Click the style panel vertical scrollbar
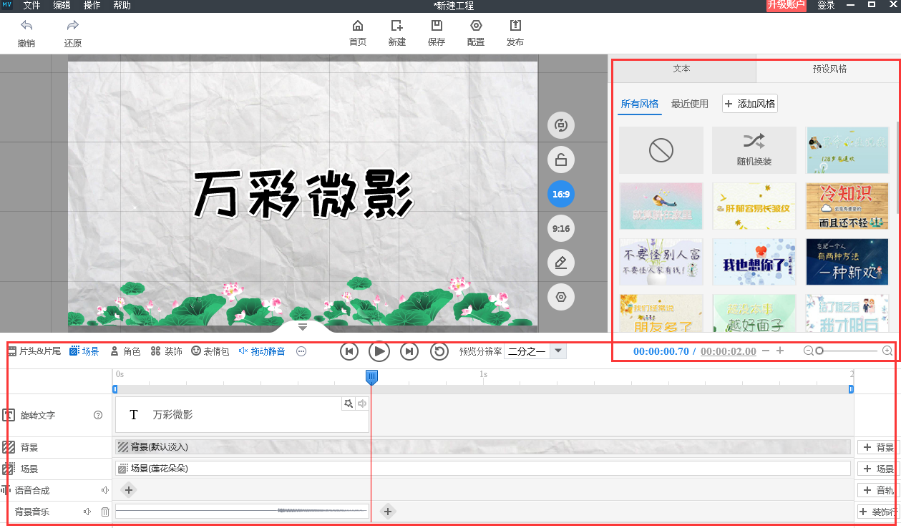This screenshot has width=901, height=528. [x=897, y=167]
